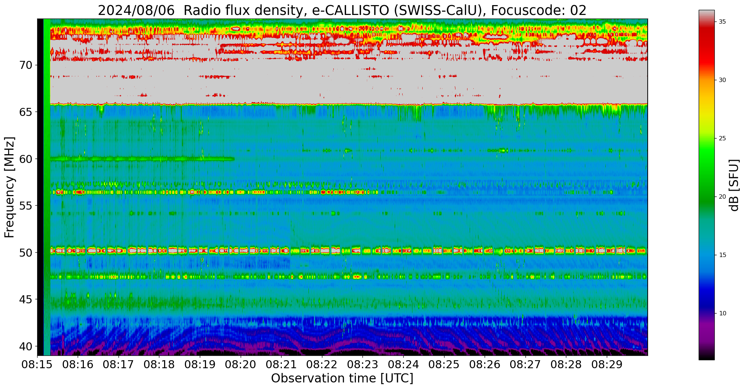
Task: Click the 08:28 time tick label
Action: [x=566, y=365]
